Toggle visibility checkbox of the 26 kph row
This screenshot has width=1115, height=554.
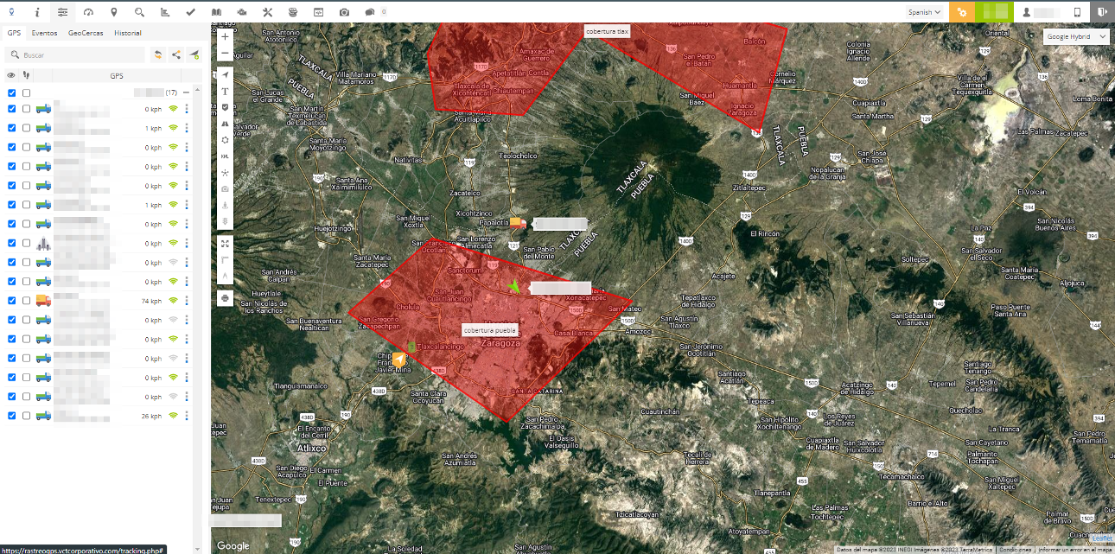click(12, 416)
